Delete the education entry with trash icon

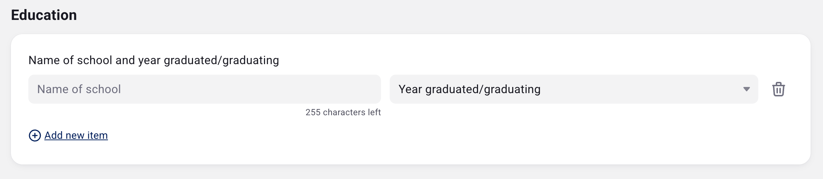[x=778, y=89]
